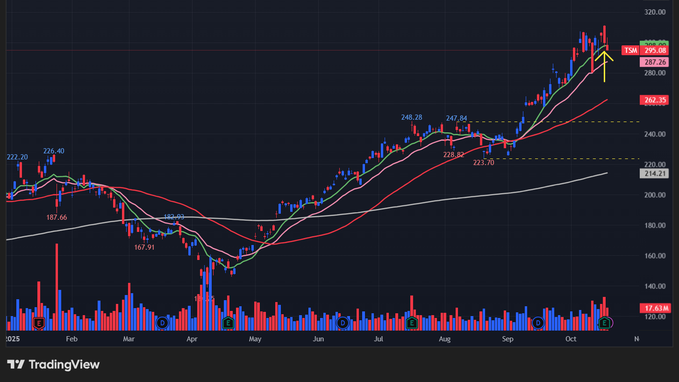Click the May label on time axis
The image size is (679, 382).
point(255,339)
